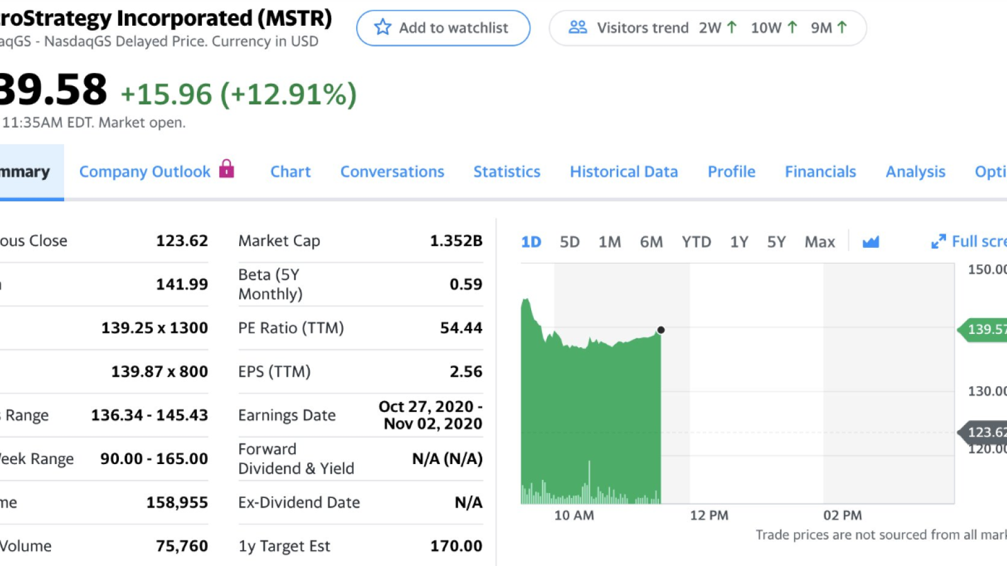Click the NasdaqGS Delayed Price note

(159, 42)
